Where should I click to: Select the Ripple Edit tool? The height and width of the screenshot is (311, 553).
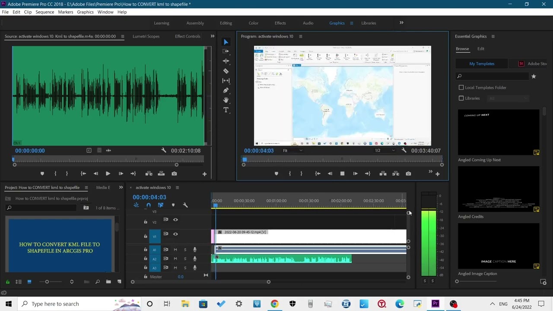pos(226,61)
